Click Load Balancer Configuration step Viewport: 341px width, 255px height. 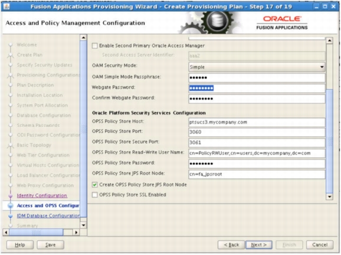(x=48, y=175)
